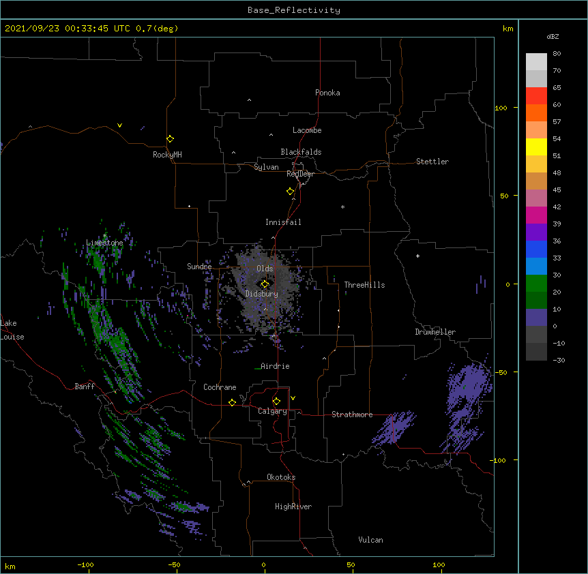Click the yellow diamond marker below Cochrane
588x574 pixels.
click(x=232, y=402)
